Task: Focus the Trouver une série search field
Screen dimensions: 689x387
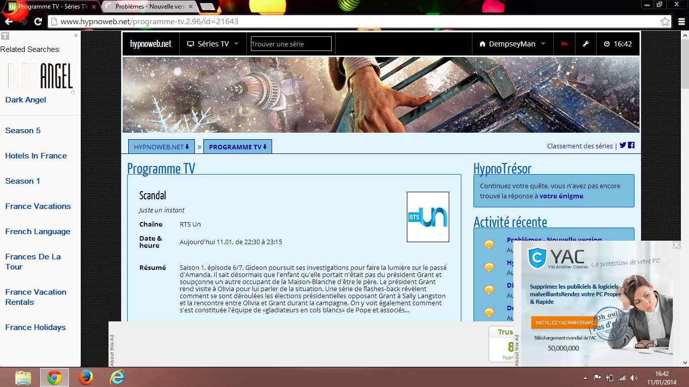Action: [x=291, y=44]
